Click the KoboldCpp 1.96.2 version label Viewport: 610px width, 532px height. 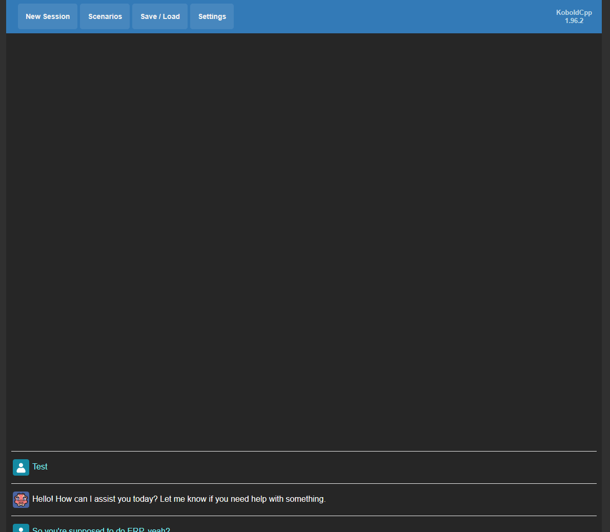point(574,17)
